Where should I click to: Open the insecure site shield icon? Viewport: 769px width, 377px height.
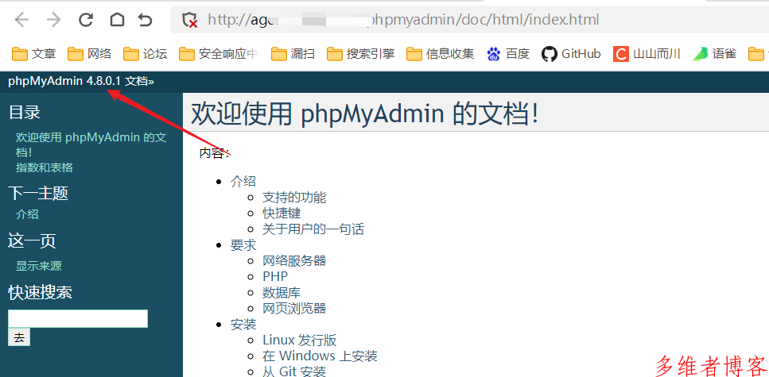(189, 20)
